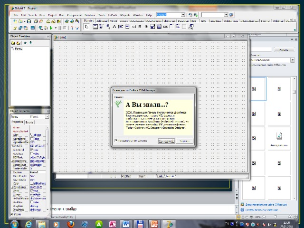304x228 pixels.
Task: Open Word from the taskbar
Action: [125, 224]
